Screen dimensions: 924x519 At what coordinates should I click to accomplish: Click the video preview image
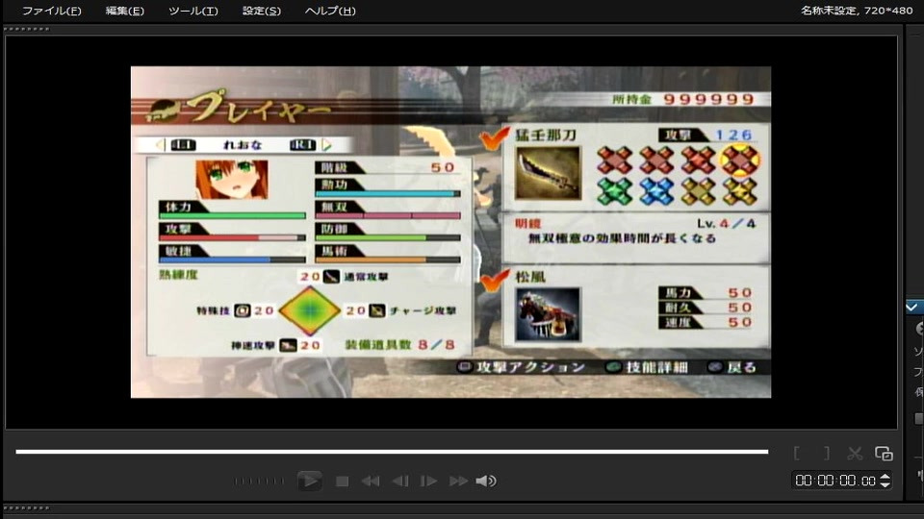coord(450,232)
